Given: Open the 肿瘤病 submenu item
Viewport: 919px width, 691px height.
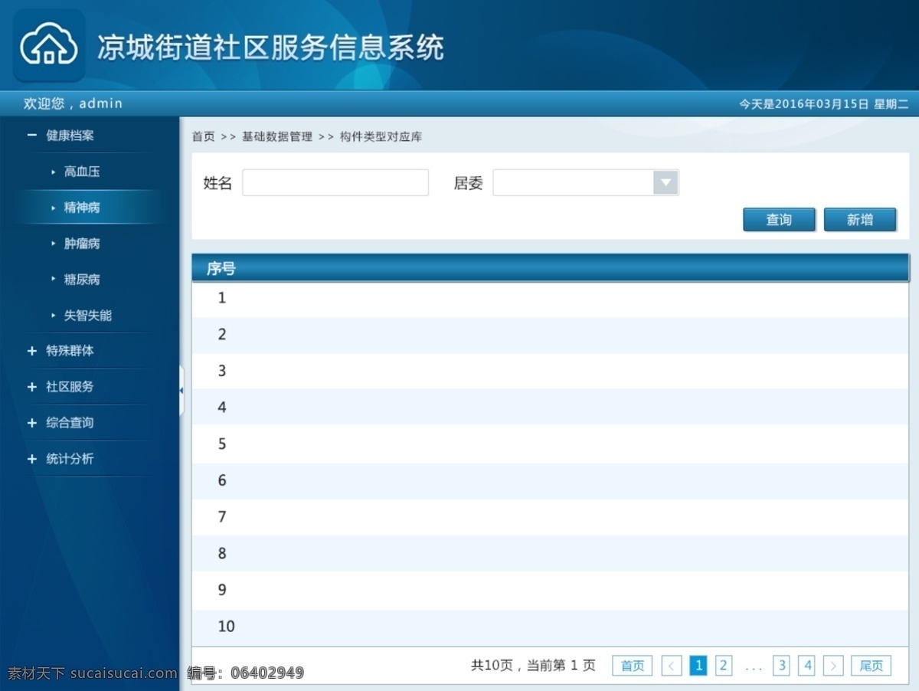Looking at the screenshot, I should click(82, 244).
